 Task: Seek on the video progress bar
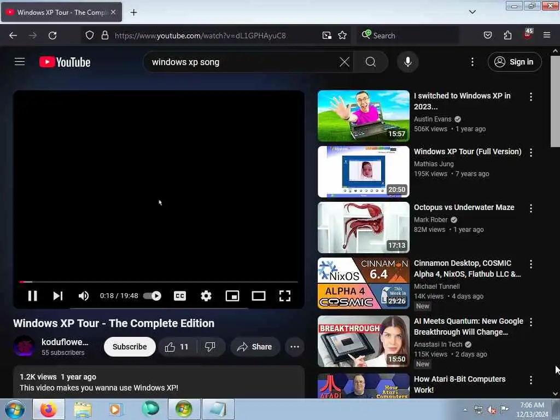point(159,282)
